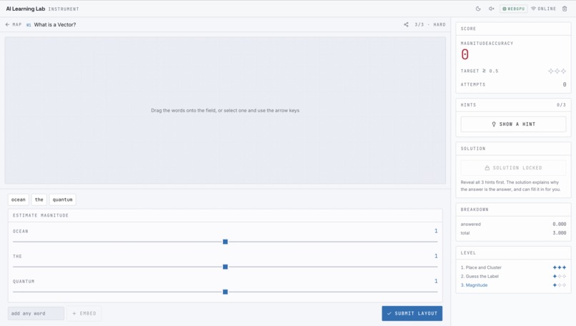Open level 3 Magnitude
Image resolution: width=576 pixels, height=326 pixels.
(475, 285)
